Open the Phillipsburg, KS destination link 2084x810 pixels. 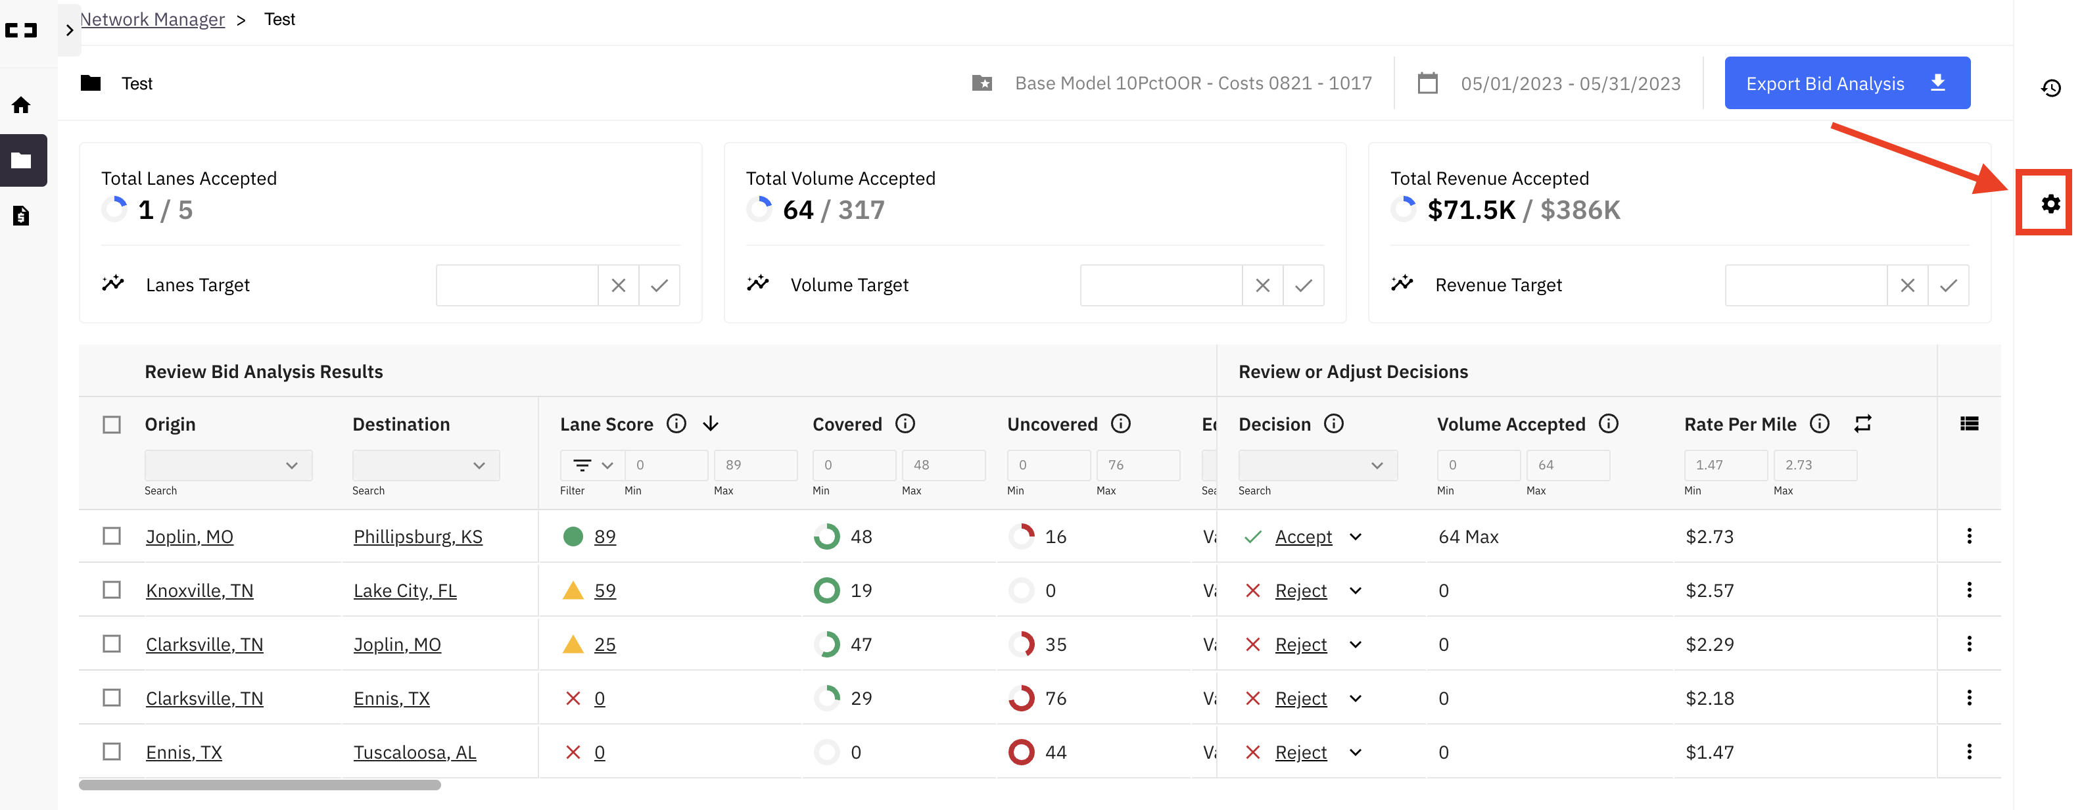click(x=417, y=536)
